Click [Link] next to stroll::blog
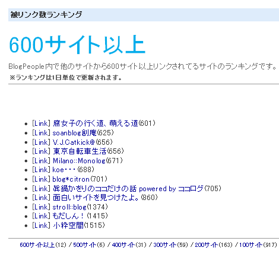The image size is (279, 257). click(x=41, y=207)
